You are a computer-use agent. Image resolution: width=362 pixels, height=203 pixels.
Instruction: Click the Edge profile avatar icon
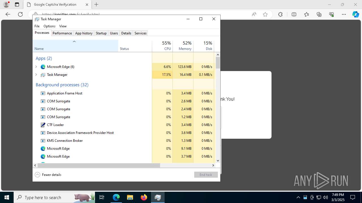click(6, 5)
